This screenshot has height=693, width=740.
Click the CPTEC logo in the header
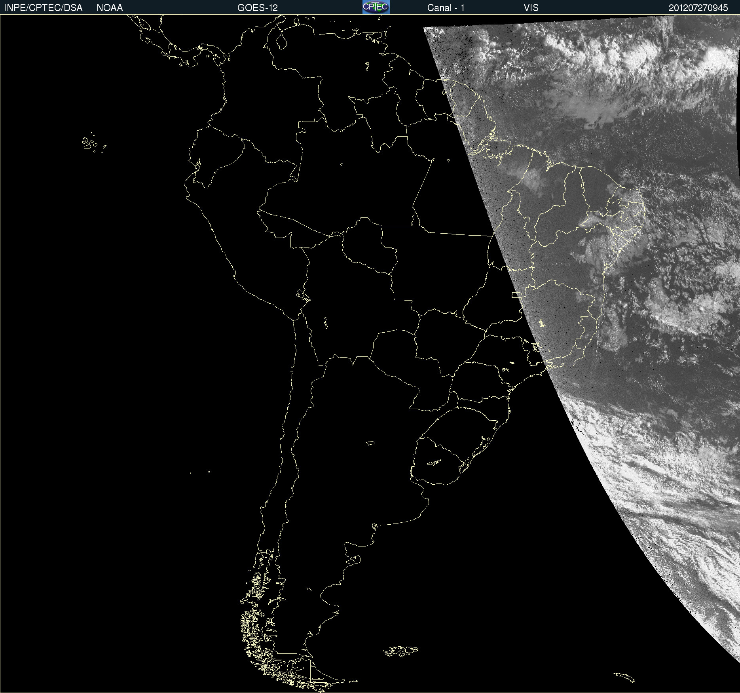(x=376, y=7)
